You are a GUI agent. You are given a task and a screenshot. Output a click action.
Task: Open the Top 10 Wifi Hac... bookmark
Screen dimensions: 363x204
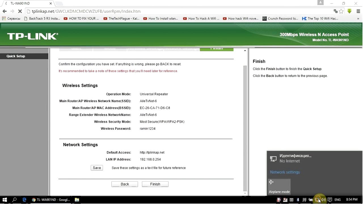[x=320, y=19]
